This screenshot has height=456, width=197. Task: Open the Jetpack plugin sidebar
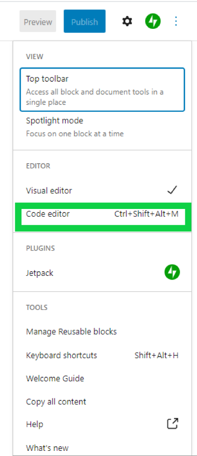pos(102,273)
